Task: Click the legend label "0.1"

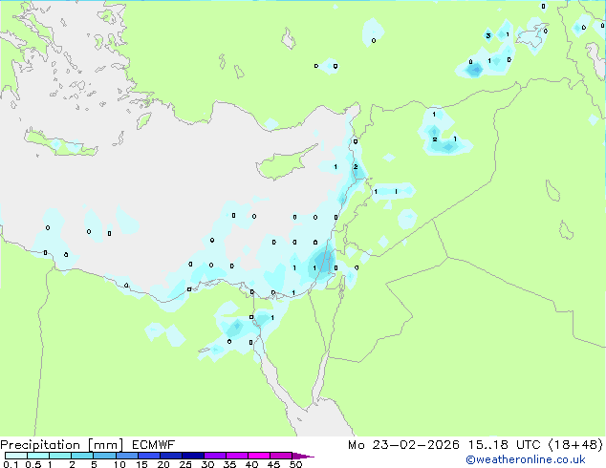Action: (x=11, y=464)
